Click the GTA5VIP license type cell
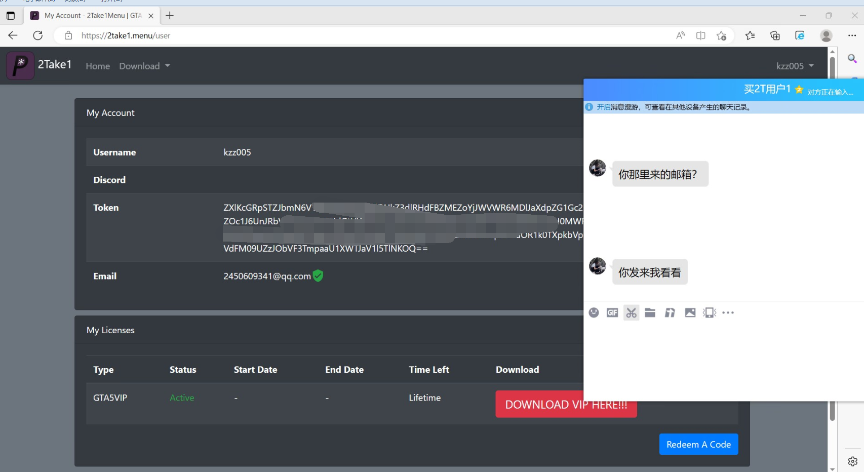The image size is (864, 472). point(110,398)
